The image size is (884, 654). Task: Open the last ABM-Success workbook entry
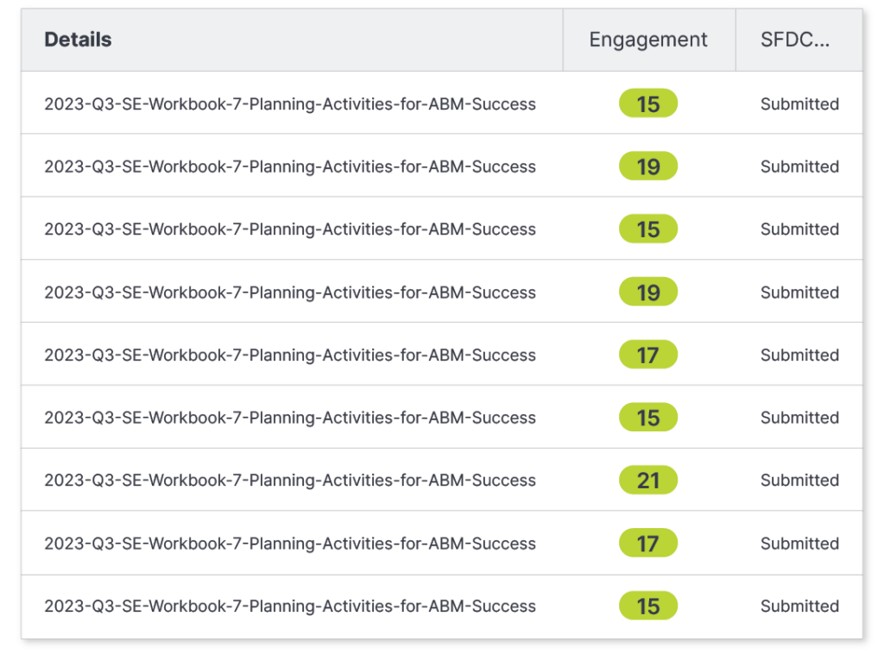(x=290, y=606)
